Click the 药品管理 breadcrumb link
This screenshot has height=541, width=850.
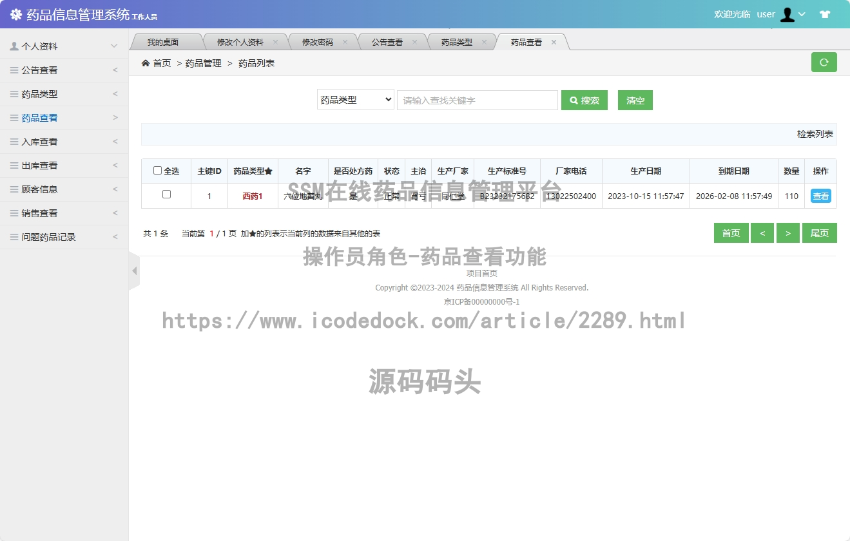pos(203,63)
